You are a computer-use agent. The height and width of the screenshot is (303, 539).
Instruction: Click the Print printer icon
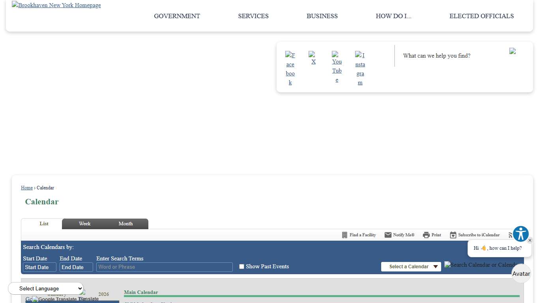click(x=426, y=235)
